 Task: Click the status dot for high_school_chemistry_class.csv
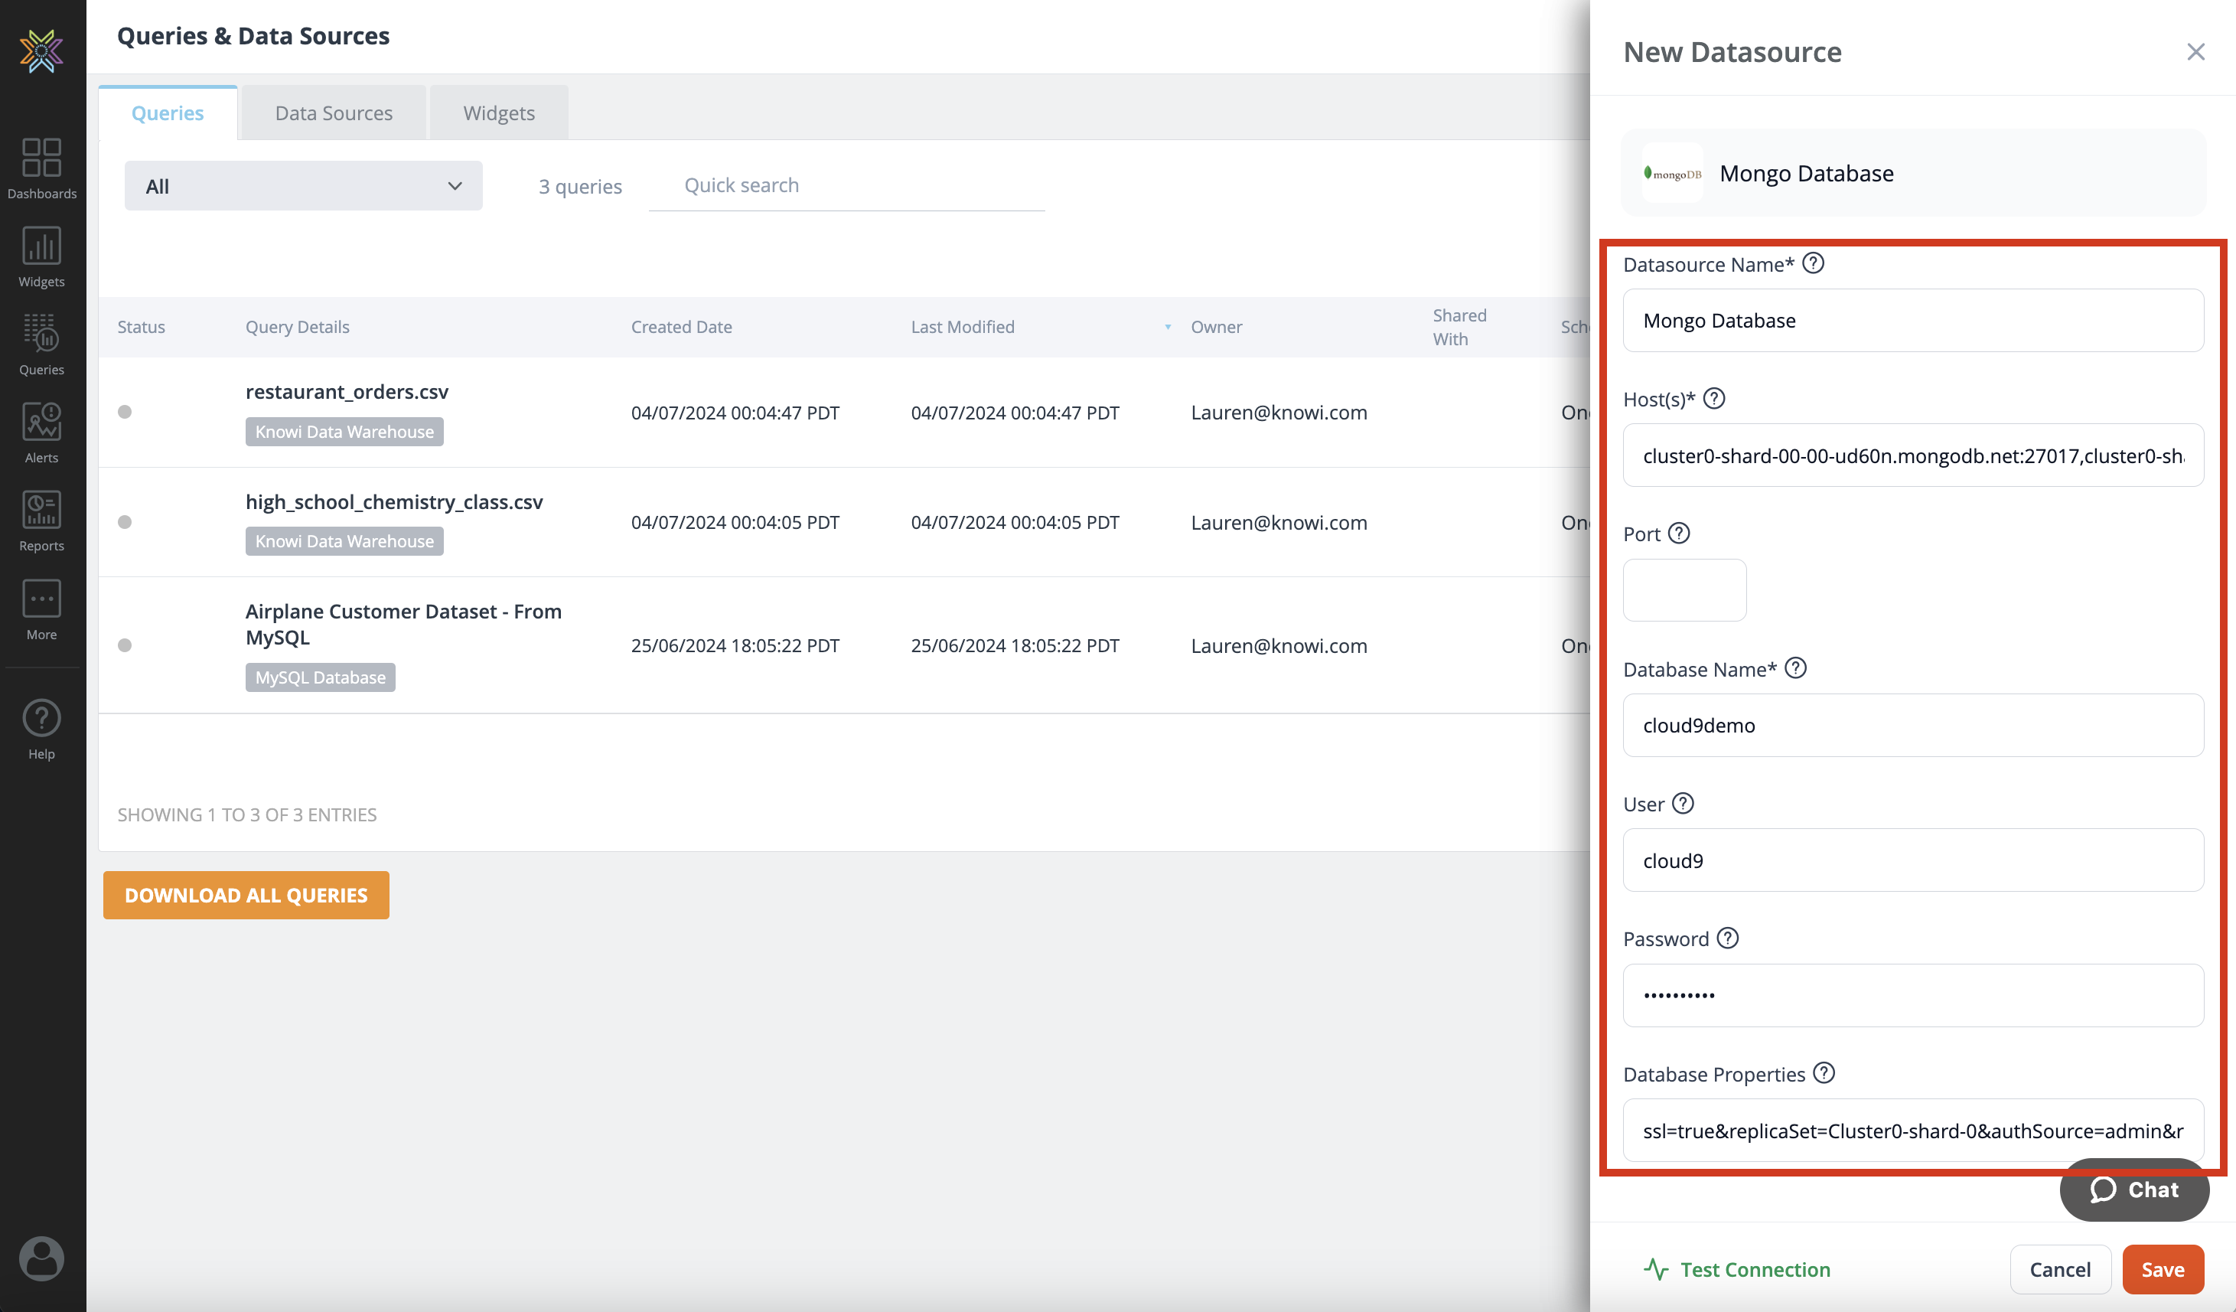click(125, 522)
